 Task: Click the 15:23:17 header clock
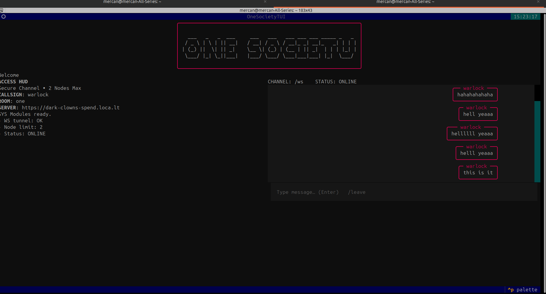tap(525, 17)
